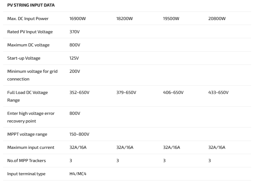The image size is (253, 181).
Task: Click the Minimum voltage for grid connection label
Action: tap(32, 75)
